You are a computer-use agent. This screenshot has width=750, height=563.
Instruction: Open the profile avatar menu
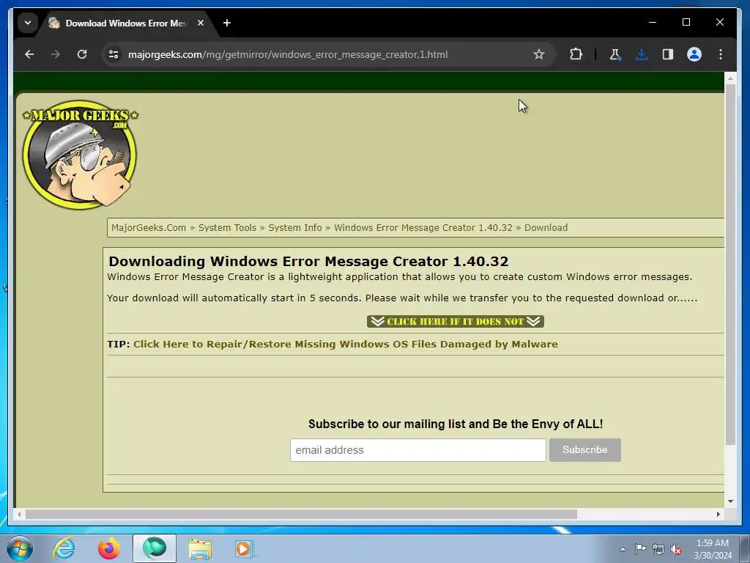pyautogui.click(x=694, y=54)
